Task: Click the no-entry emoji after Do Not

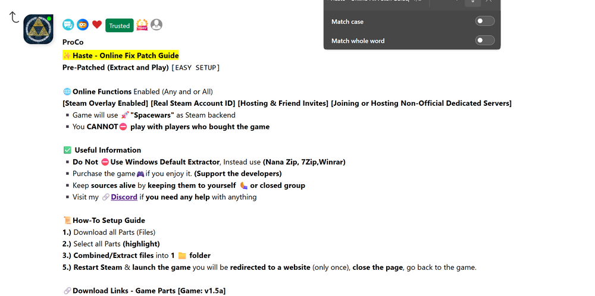Action: [105, 162]
